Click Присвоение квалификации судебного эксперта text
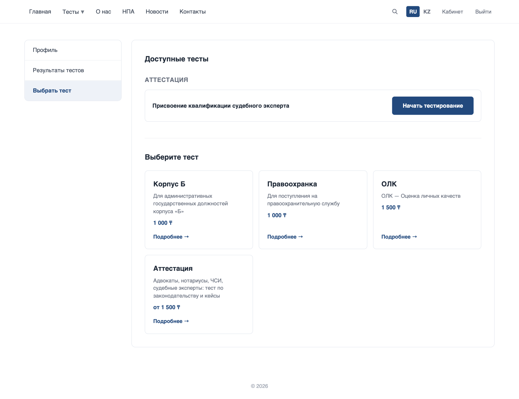This screenshot has width=519, height=399. [x=221, y=106]
